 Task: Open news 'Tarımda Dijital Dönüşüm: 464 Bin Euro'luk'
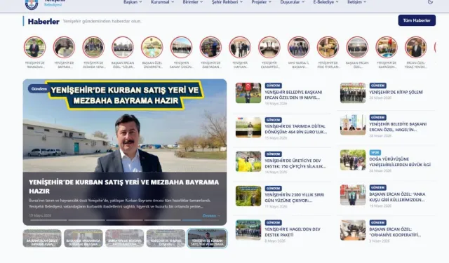(x=295, y=129)
